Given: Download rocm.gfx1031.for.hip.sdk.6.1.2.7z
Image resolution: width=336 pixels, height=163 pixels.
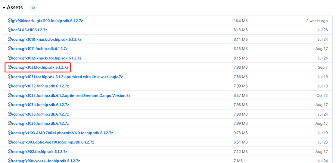Looking at the screenshot, I should point(40,68).
